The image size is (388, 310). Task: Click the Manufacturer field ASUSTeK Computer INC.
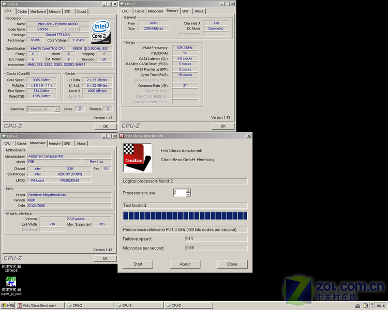69,157
